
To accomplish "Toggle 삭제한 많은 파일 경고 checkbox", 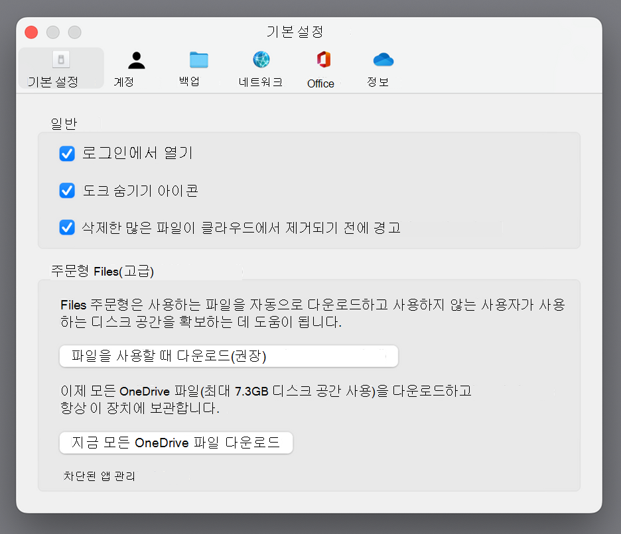I will click(67, 227).
